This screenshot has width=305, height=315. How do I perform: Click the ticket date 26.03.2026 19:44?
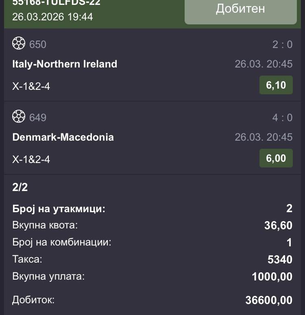(52, 17)
